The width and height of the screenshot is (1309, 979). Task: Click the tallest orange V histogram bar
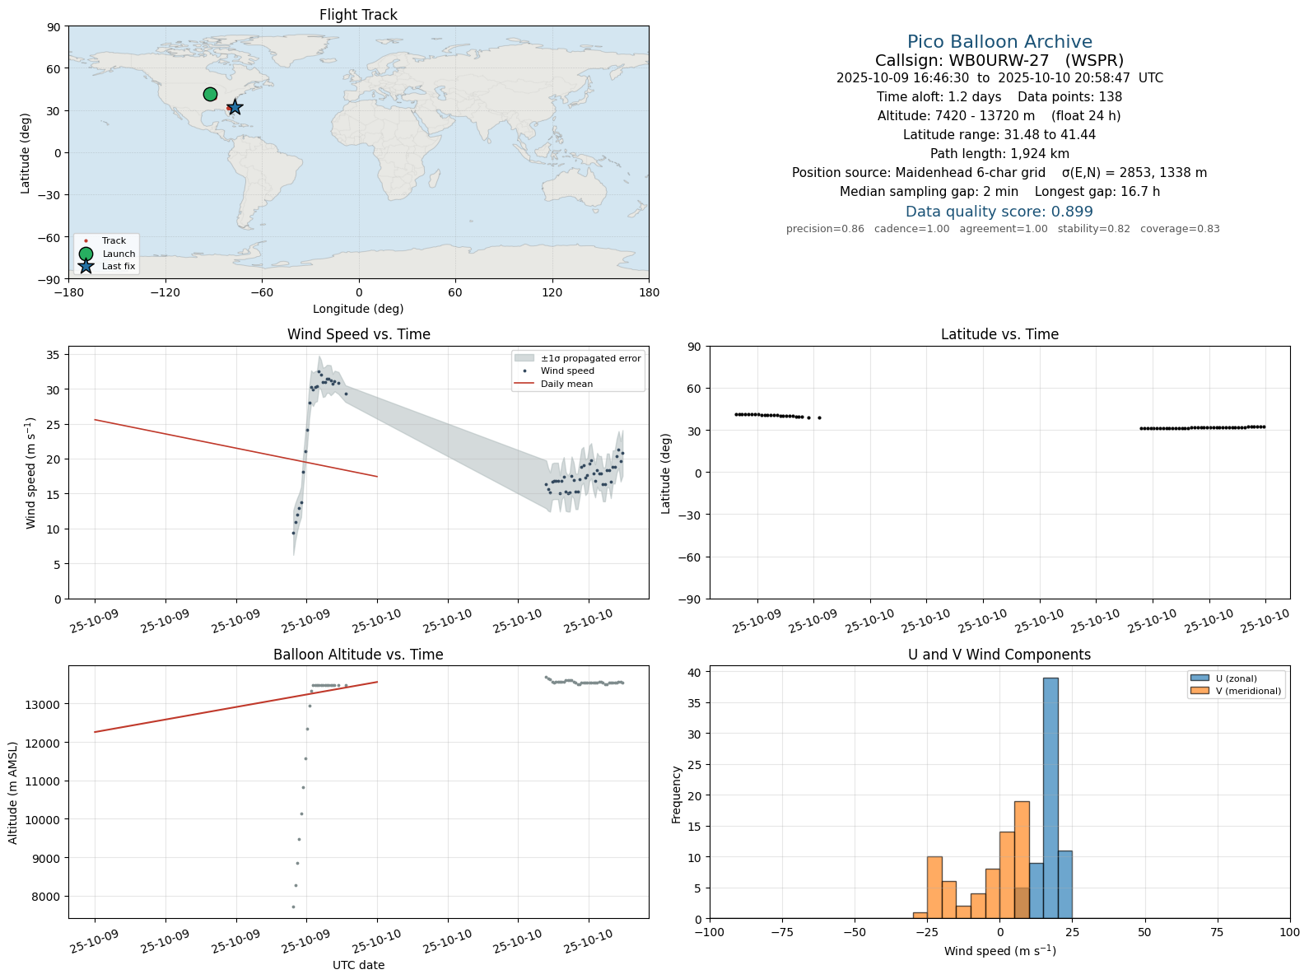coord(1022,860)
